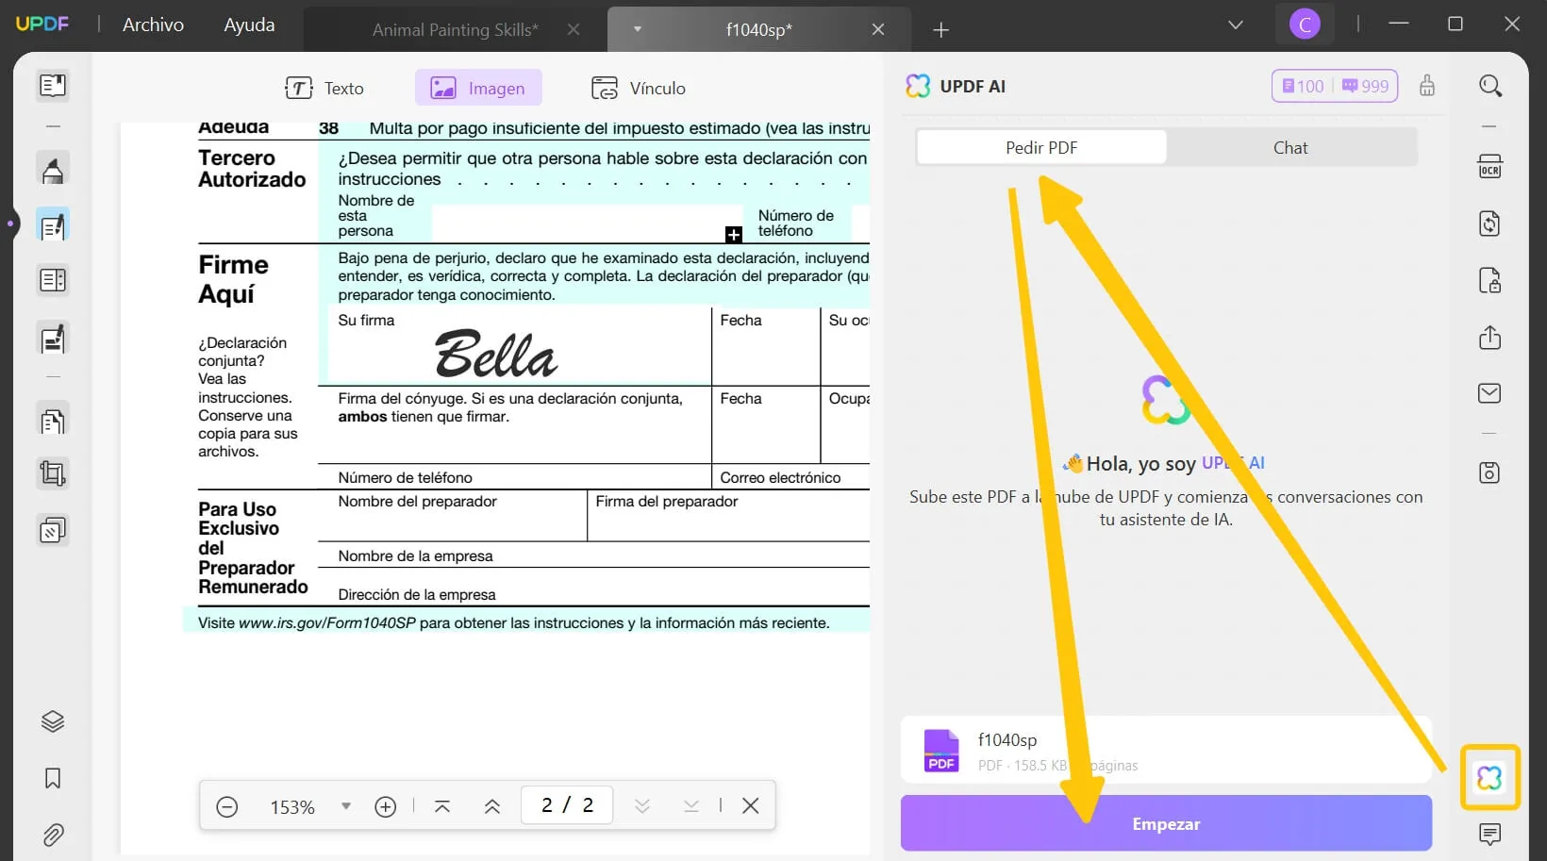Switch to the Chat tab
The height and width of the screenshot is (861, 1547).
point(1290,147)
